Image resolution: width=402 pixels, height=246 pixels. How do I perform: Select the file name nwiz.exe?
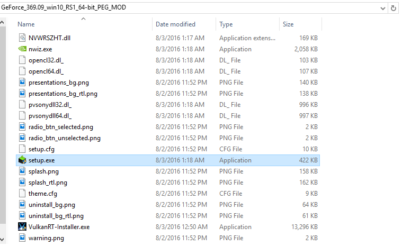(40, 49)
